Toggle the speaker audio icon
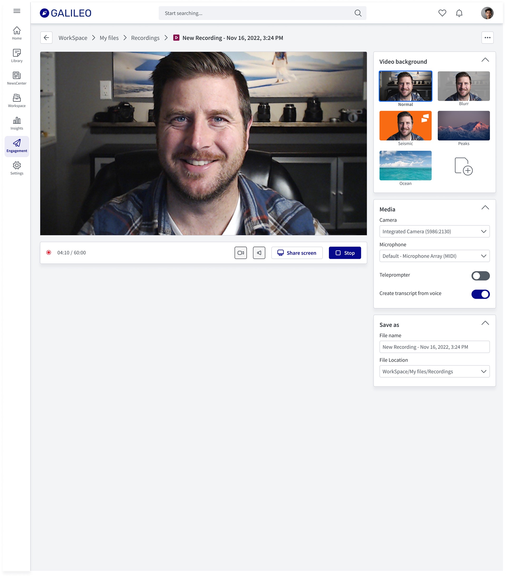 259,253
